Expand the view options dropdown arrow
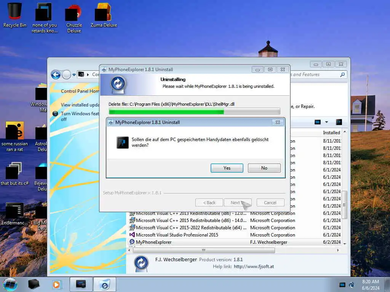This screenshot has width=390, height=292. click(326, 122)
